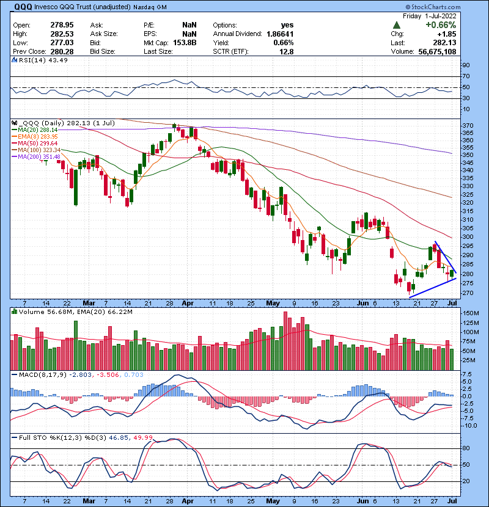Viewport: 489px width, 507px height.
Task: Click the Mkt Cap value 153.8B
Action: pos(185,43)
